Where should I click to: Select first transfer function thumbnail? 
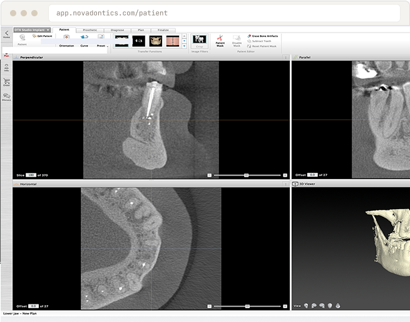coord(122,41)
